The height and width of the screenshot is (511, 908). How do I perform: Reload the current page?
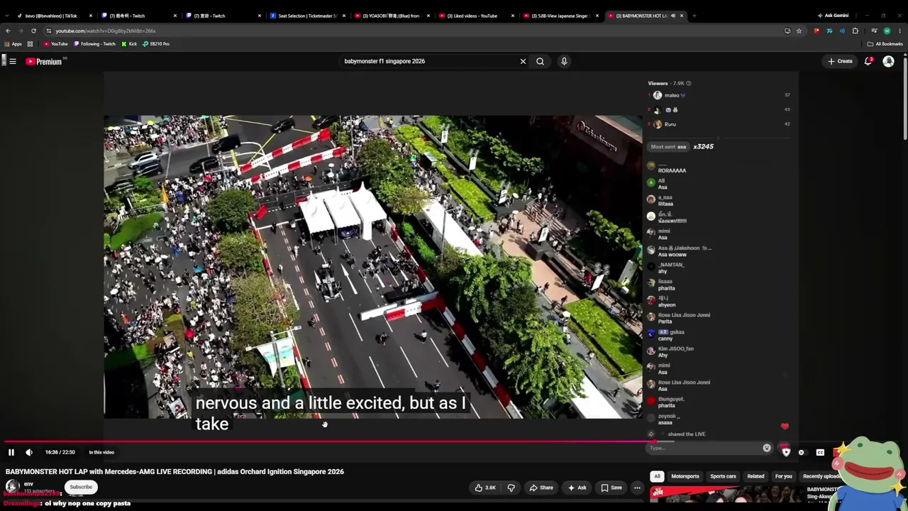click(x=33, y=31)
